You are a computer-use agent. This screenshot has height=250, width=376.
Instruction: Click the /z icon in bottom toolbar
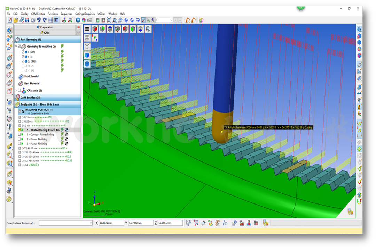(225, 223)
